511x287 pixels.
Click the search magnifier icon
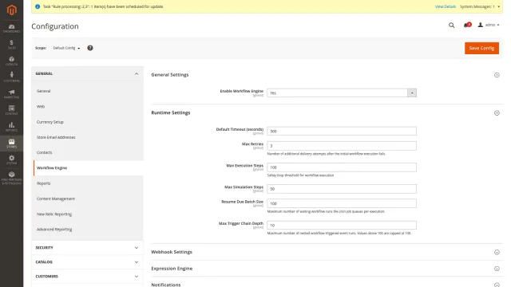451,25
